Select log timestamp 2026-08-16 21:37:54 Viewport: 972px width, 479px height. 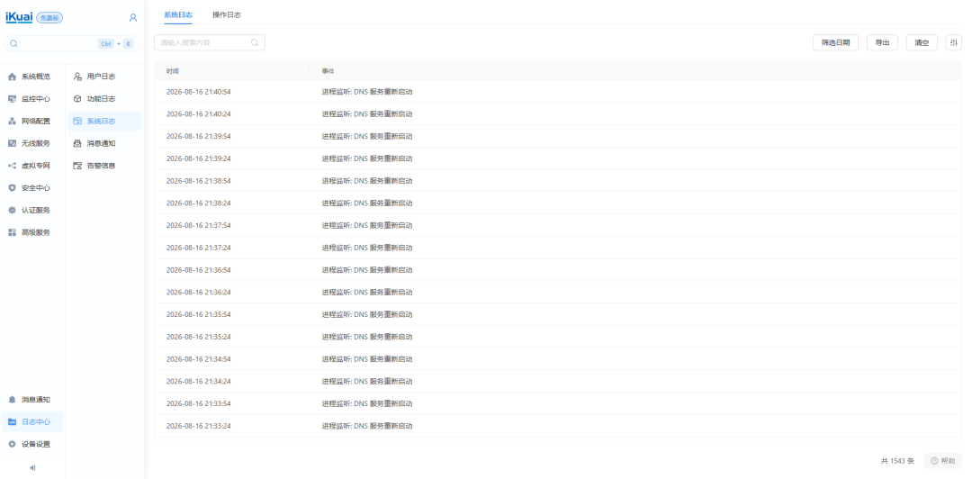[198, 225]
